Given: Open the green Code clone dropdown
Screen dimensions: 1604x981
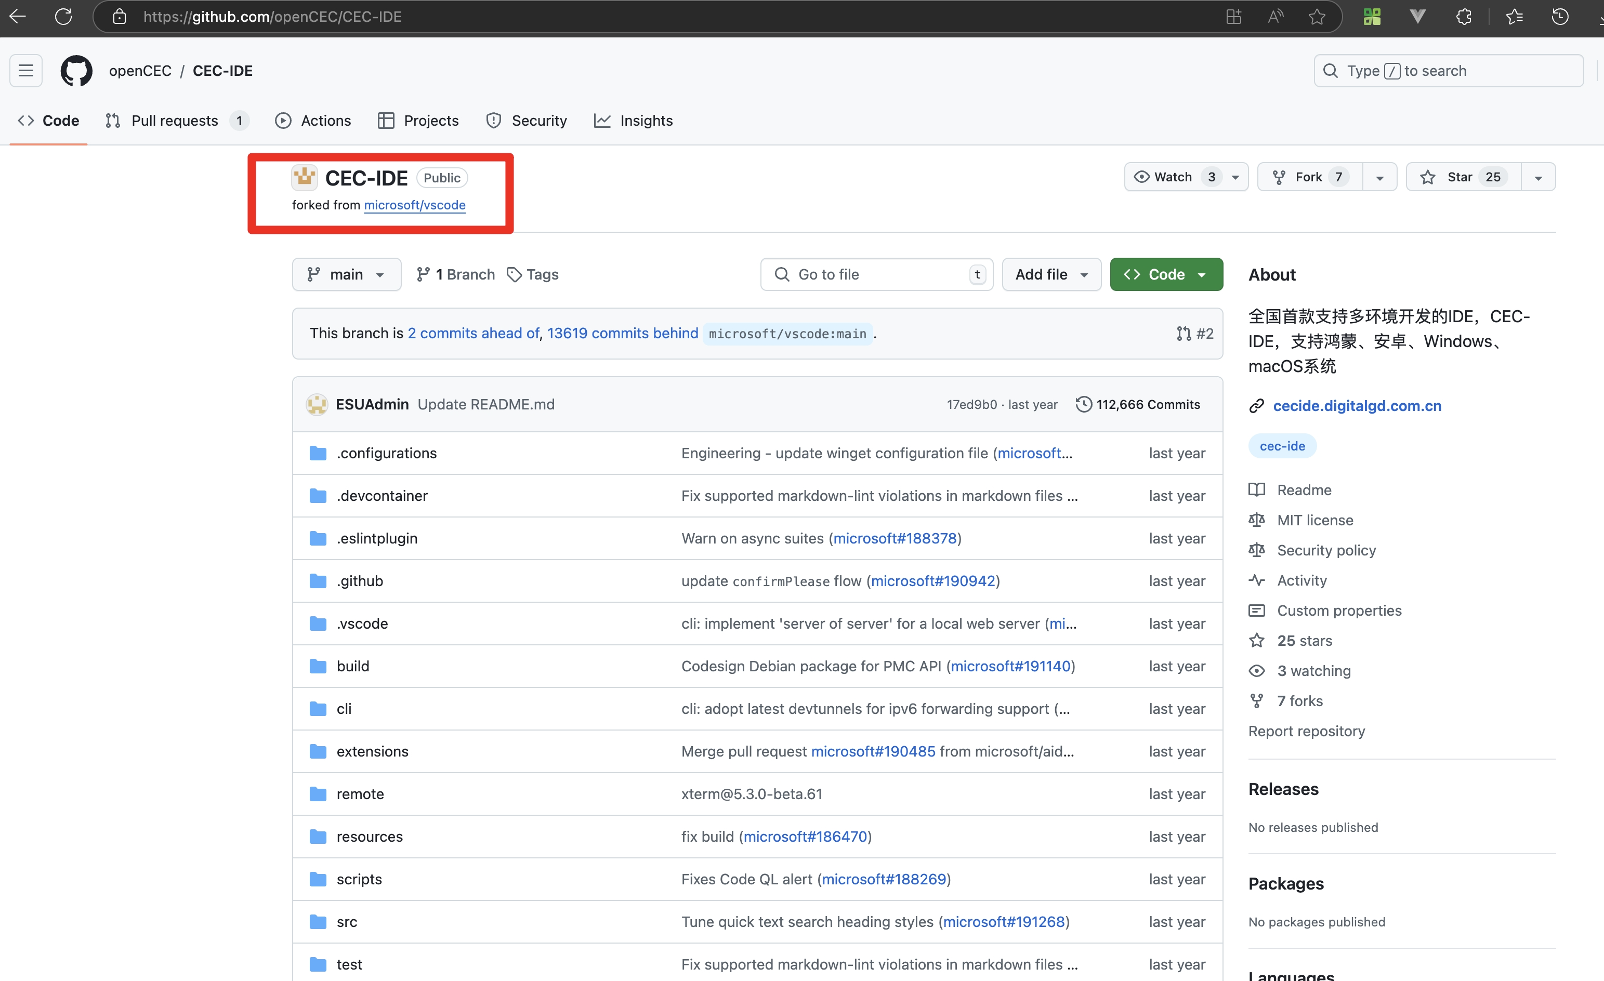Looking at the screenshot, I should pyautogui.click(x=1166, y=275).
